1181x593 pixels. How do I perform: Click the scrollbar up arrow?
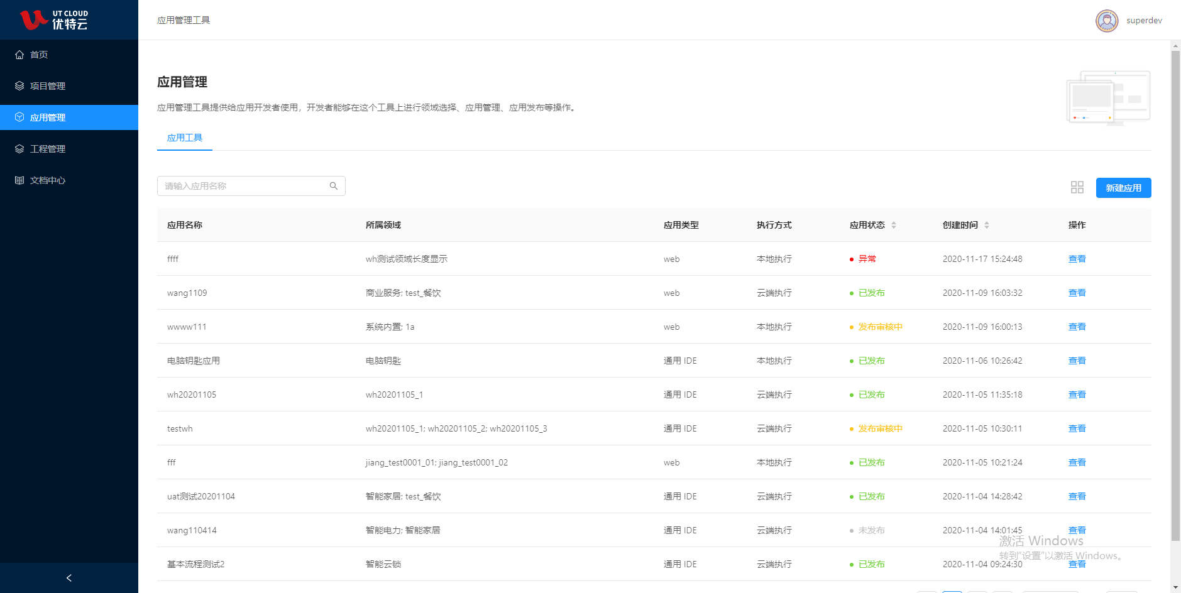coord(1175,45)
